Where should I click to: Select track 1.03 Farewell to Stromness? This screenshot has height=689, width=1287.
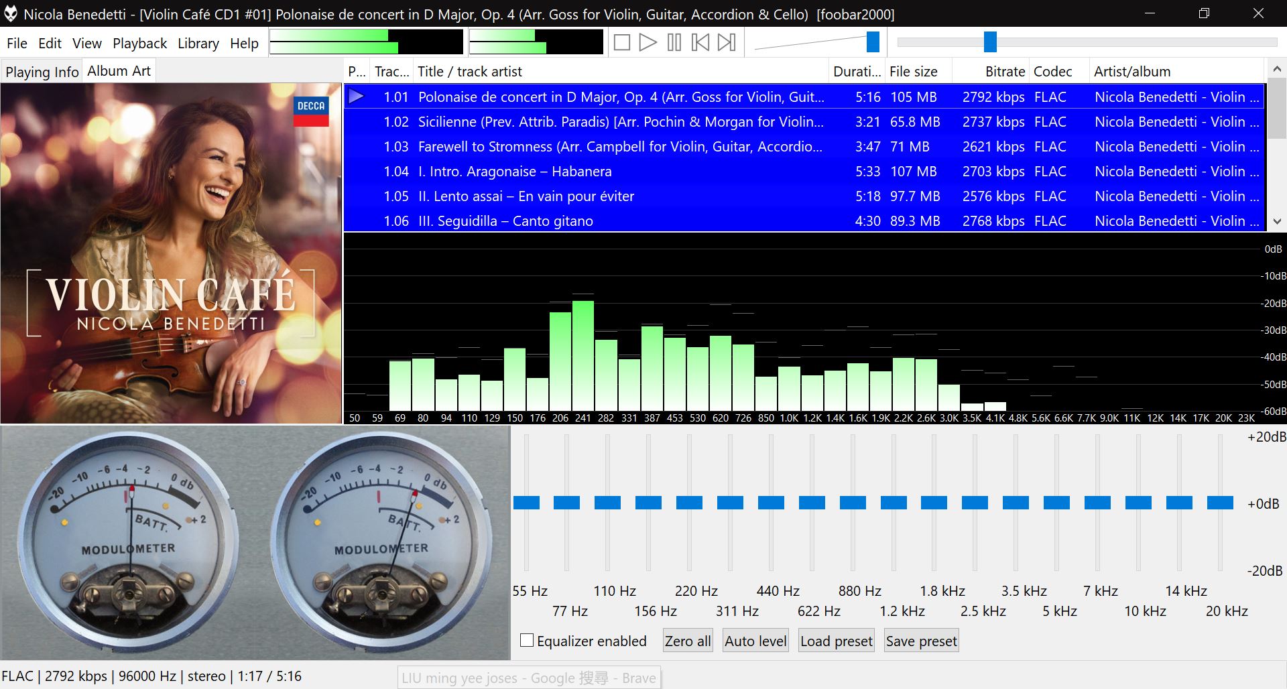804,147
